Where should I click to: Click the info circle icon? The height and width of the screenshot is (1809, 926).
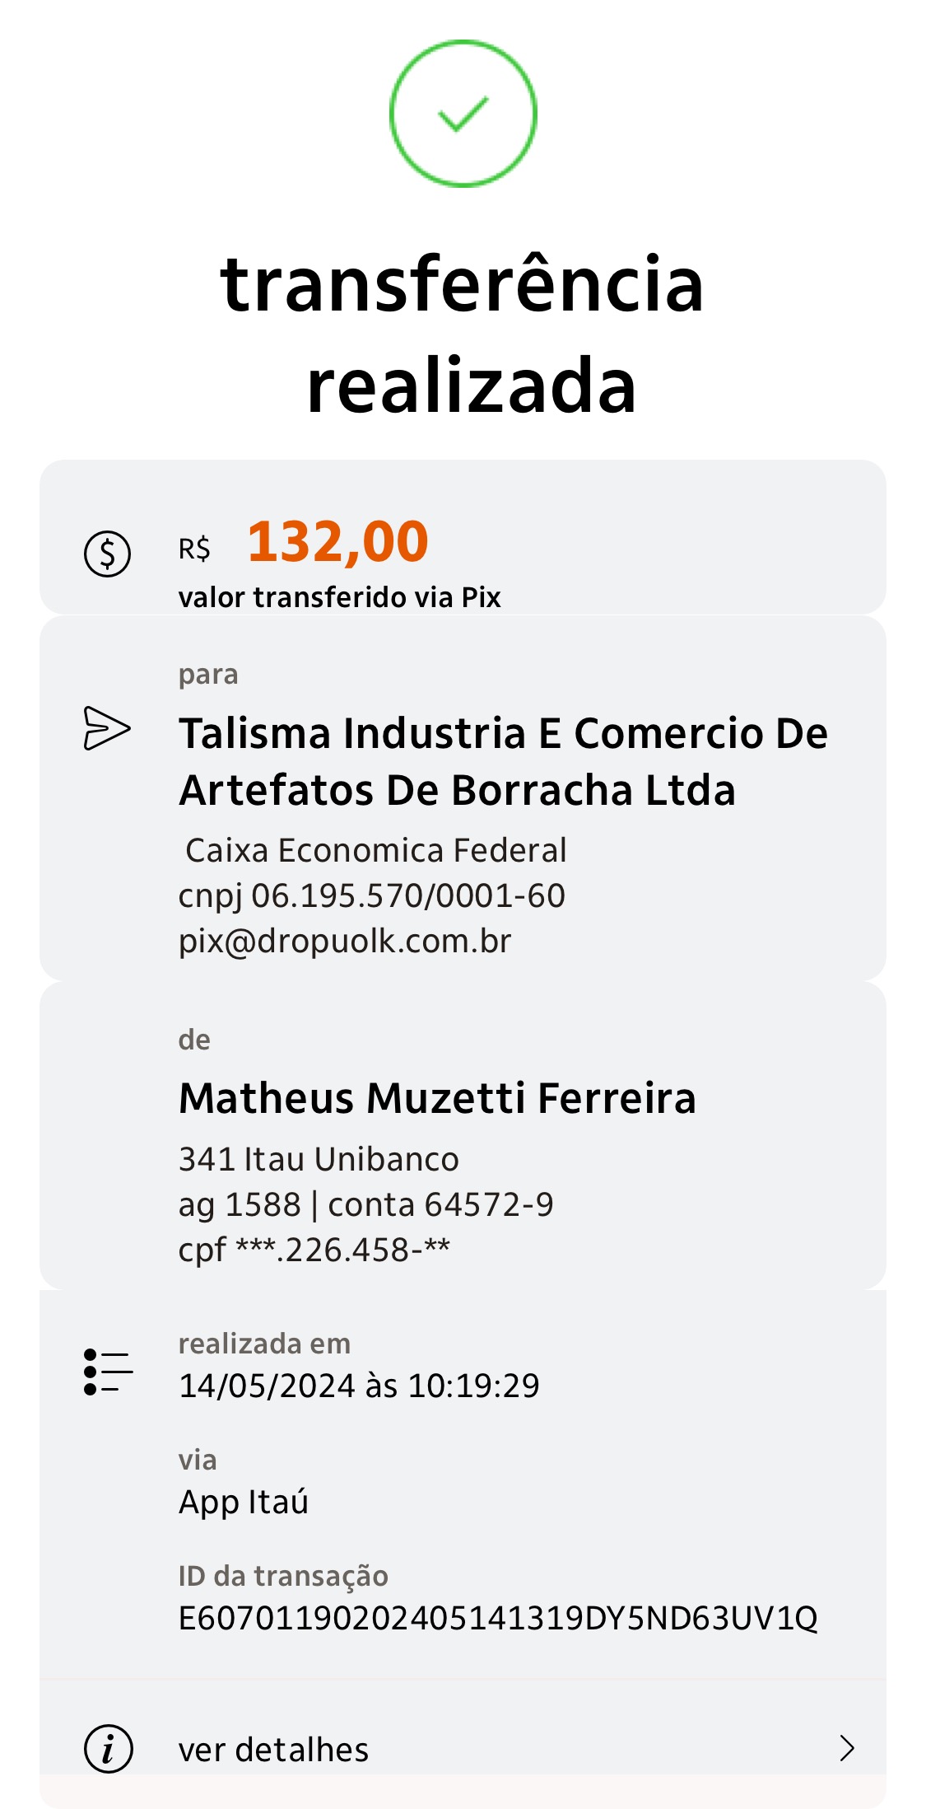pyautogui.click(x=108, y=1748)
